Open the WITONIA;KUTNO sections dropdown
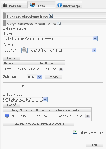 coord(45,99)
